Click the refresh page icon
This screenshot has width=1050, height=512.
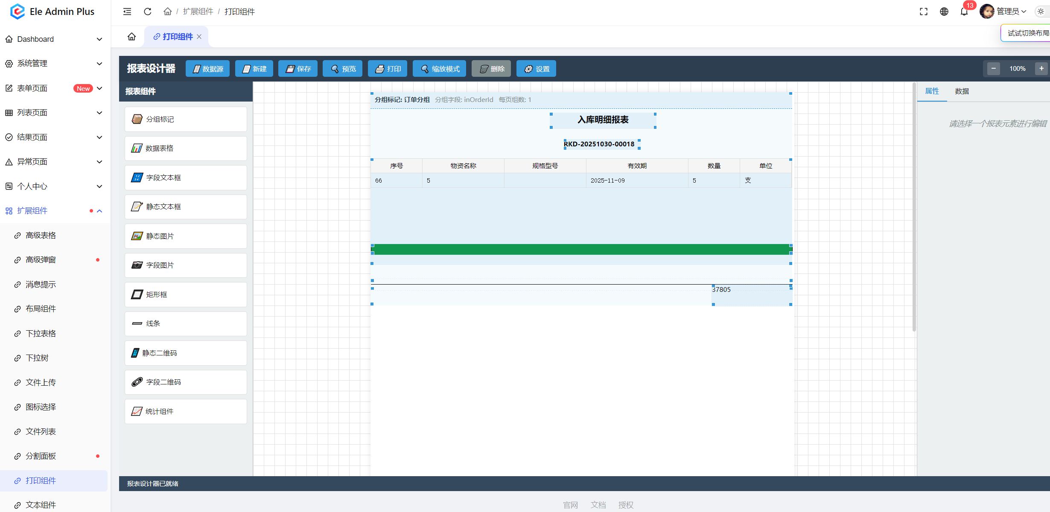[x=148, y=12]
